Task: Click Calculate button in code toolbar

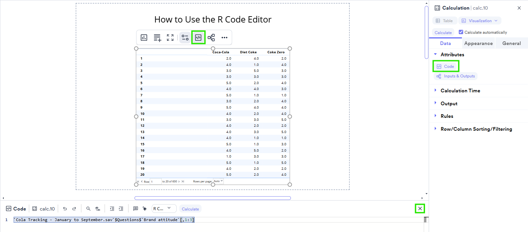Action: pos(190,209)
